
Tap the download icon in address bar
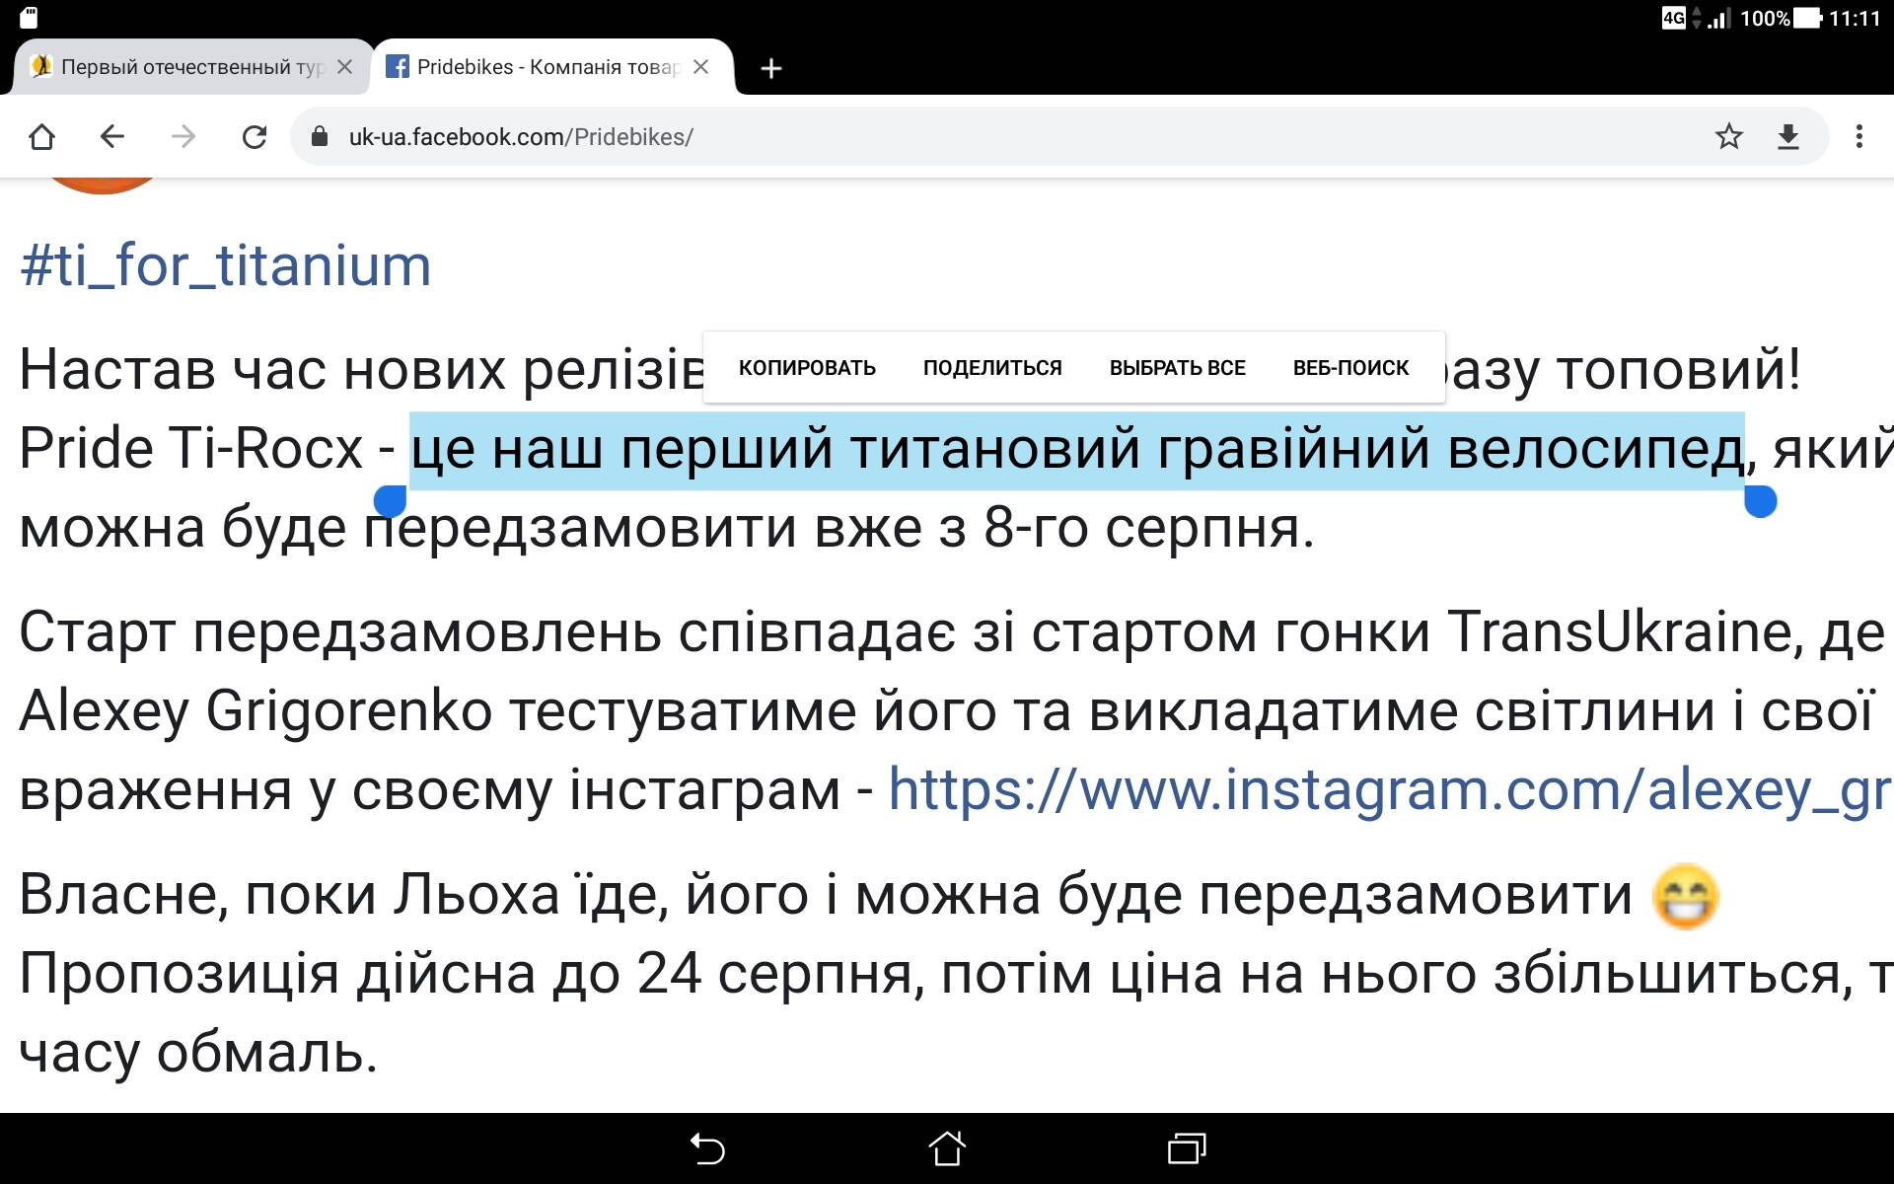pyautogui.click(x=1788, y=136)
